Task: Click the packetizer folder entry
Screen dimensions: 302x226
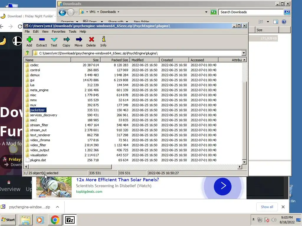Action: coord(38,110)
